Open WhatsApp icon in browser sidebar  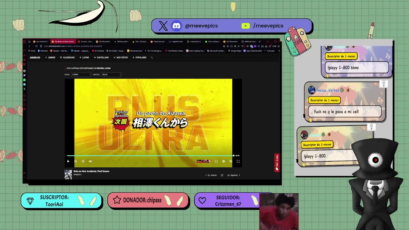(24, 80)
